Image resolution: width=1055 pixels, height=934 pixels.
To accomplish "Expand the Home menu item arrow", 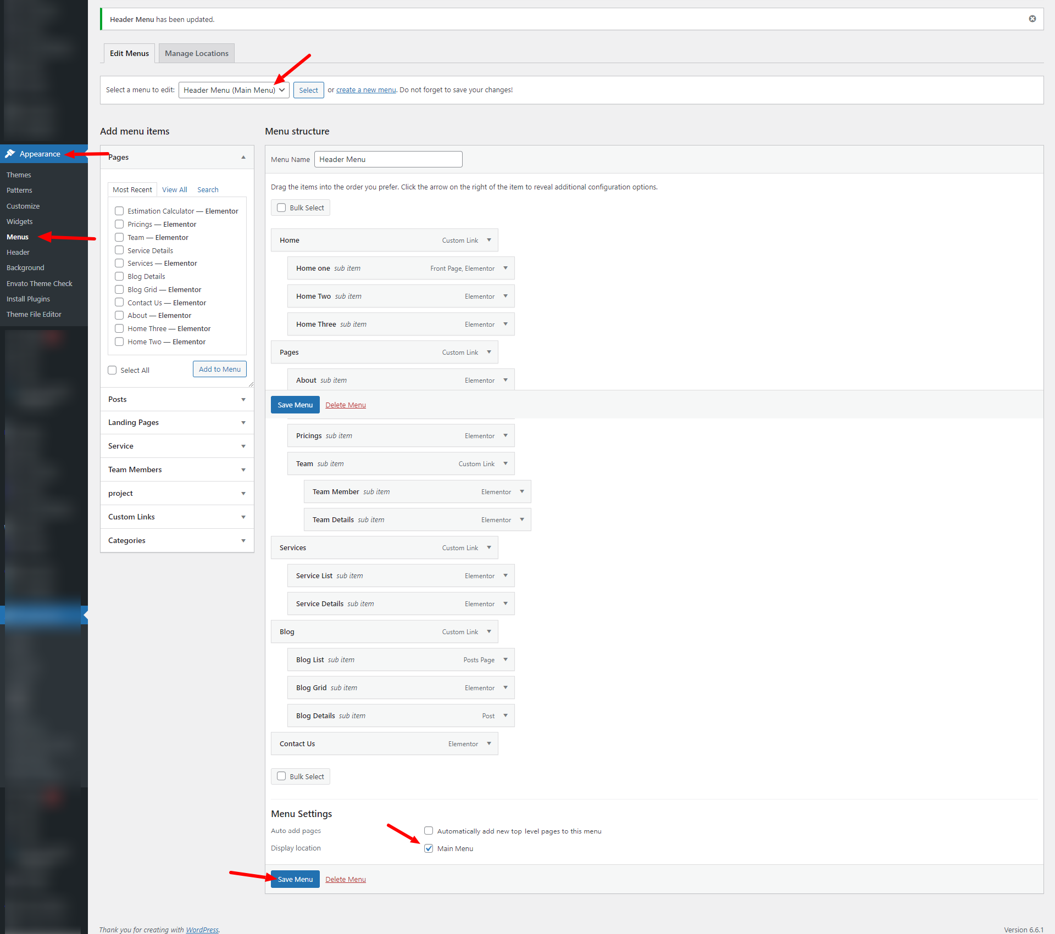I will [x=489, y=240].
